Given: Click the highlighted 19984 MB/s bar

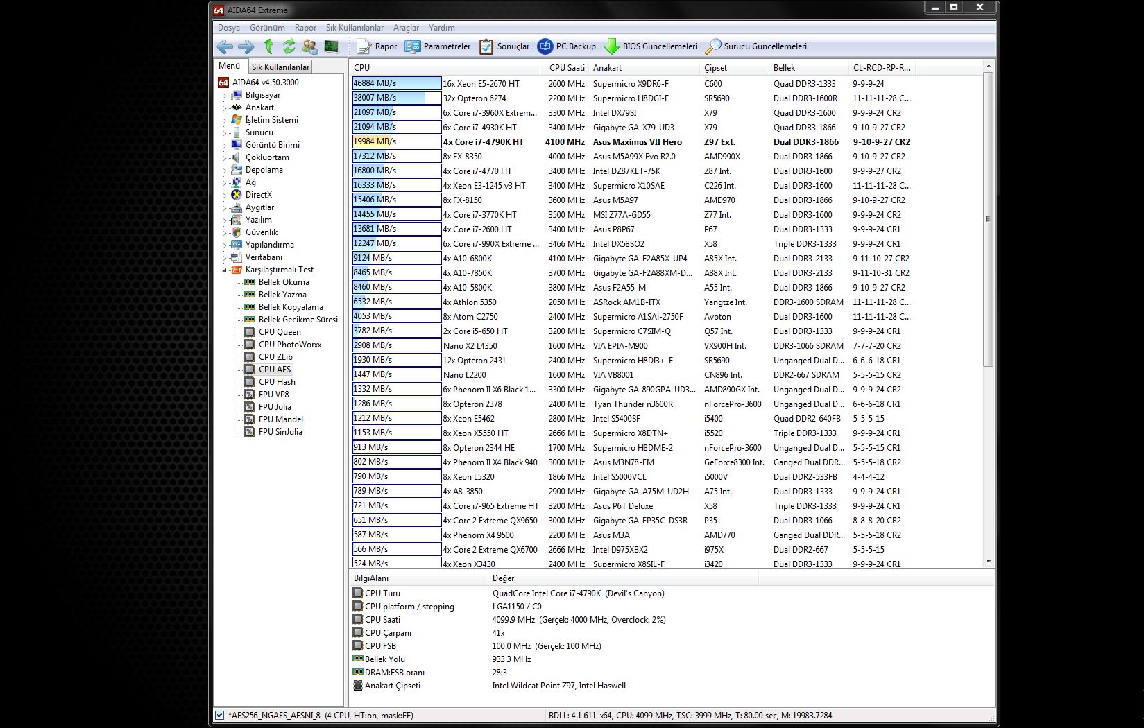Looking at the screenshot, I should point(397,141).
